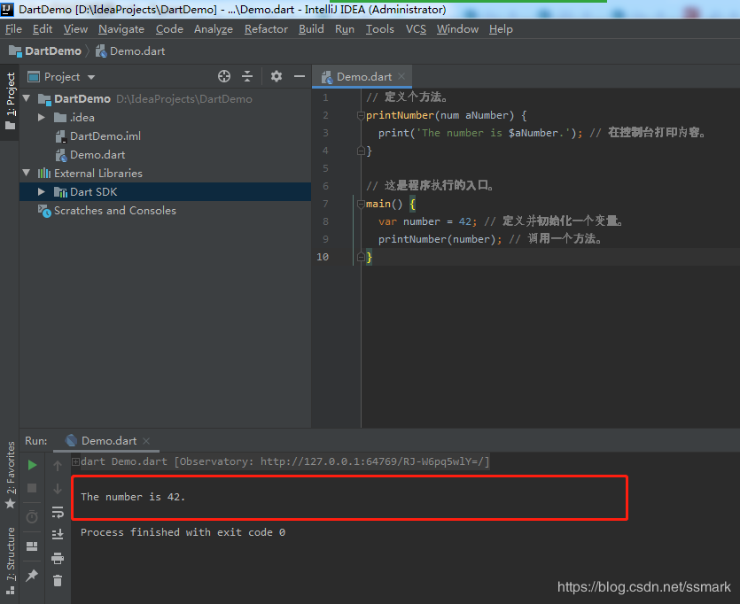Click fold end marker at line 4
Viewport: 740px width, 604px height.
coord(361,151)
